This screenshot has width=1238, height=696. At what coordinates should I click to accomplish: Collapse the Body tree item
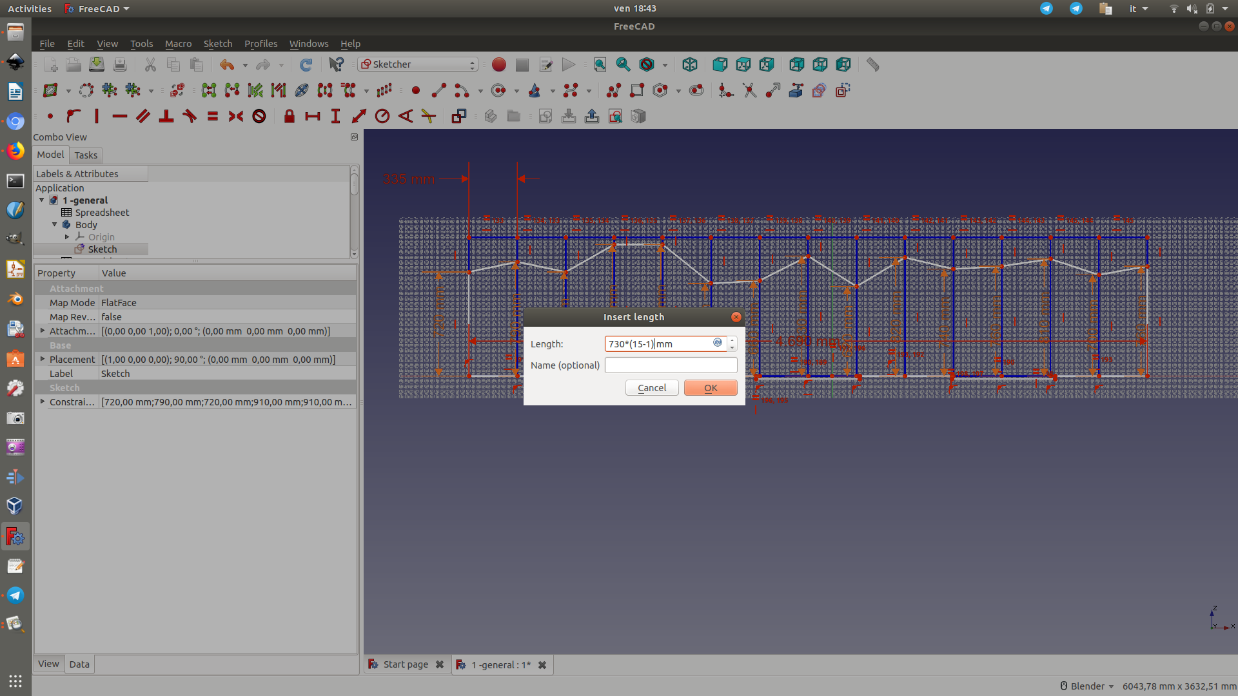pos(55,224)
